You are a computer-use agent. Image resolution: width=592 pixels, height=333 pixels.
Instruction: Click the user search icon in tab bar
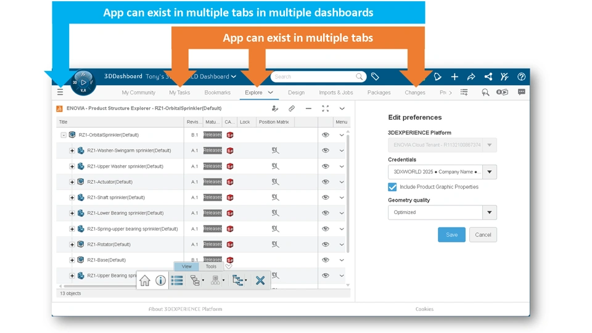tap(485, 92)
